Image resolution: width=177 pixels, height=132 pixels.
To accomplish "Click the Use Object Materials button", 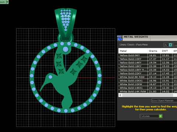I will click(x=164, y=100).
